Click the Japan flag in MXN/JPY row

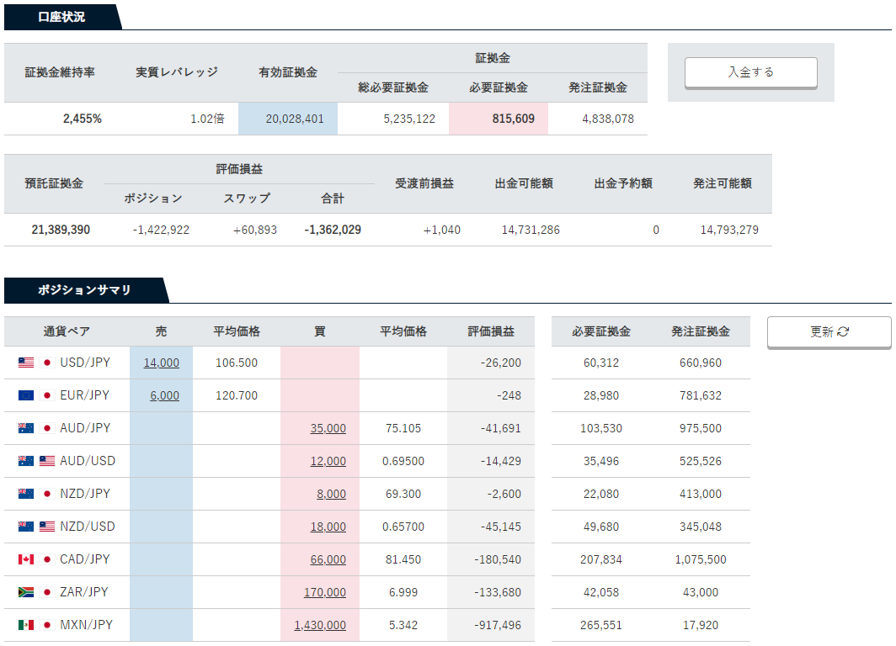click(47, 625)
